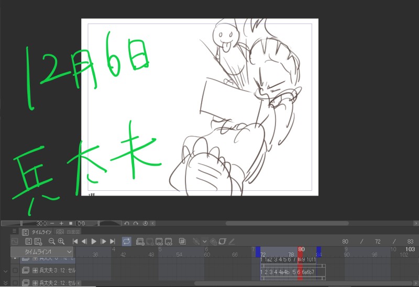Expand 兵太夫 2 folder plus icon
Viewport: 419px width, 287px height.
[x=35, y=283]
